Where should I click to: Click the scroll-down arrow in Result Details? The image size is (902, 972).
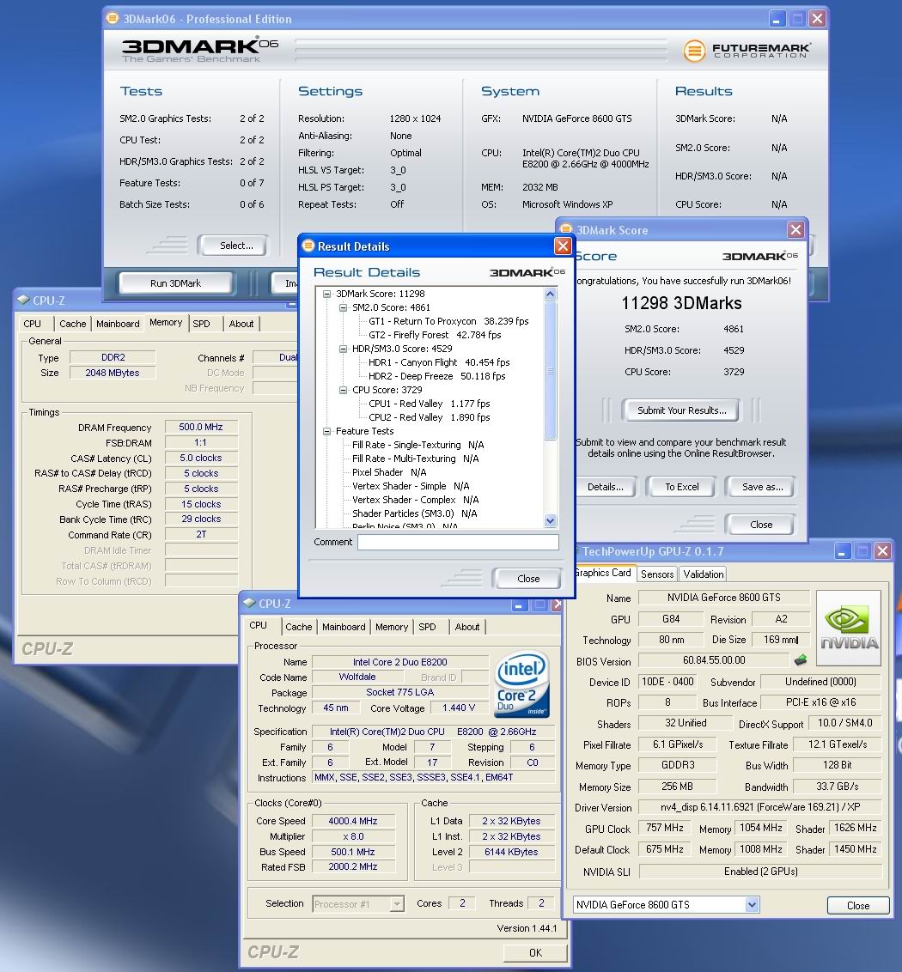(551, 521)
